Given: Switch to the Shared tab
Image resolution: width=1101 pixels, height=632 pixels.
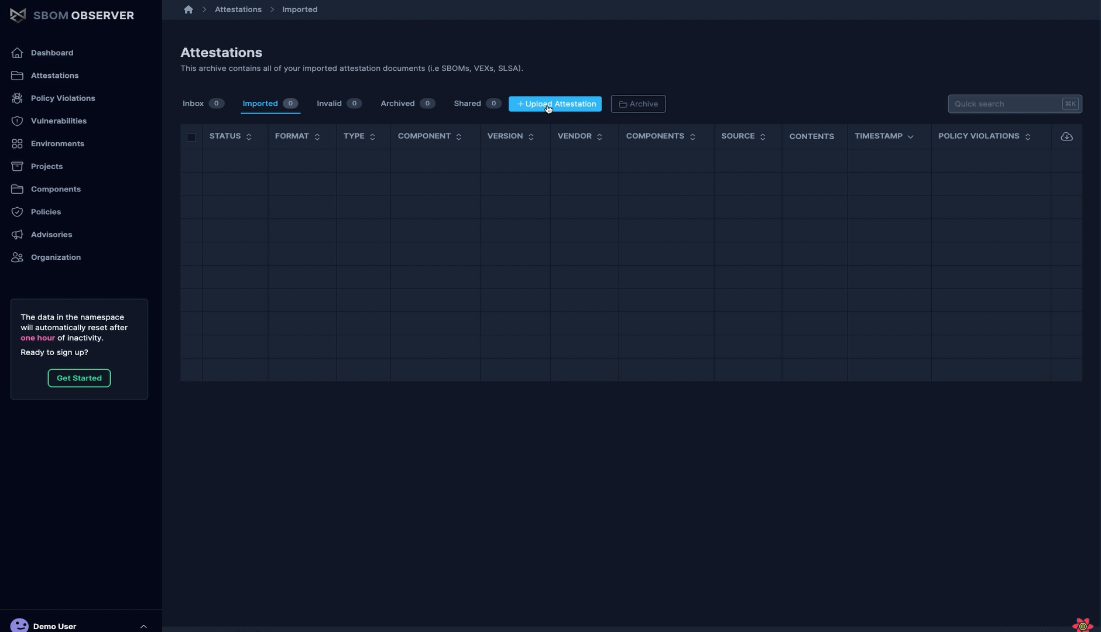Looking at the screenshot, I should (x=477, y=104).
